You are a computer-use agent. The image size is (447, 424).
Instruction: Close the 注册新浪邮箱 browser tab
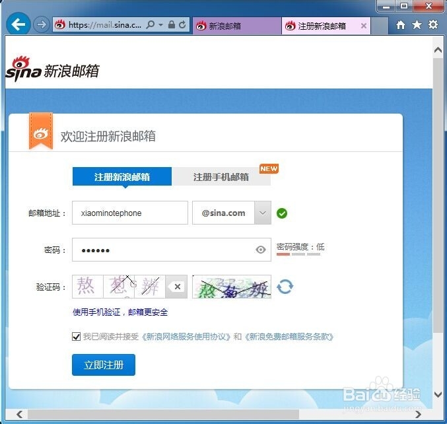(364, 26)
